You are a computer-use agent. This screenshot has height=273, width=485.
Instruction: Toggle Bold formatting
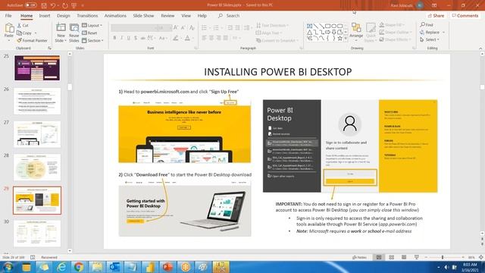(x=114, y=38)
